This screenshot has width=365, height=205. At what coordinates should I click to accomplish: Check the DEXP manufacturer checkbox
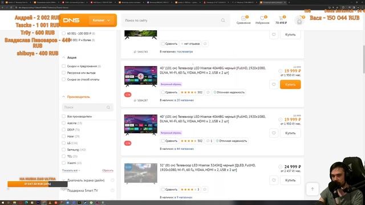(x=63, y=130)
